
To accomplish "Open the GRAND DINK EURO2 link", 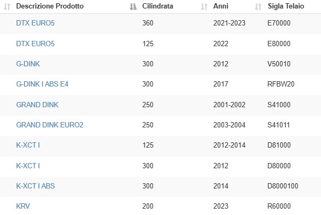I will click(x=50, y=125).
